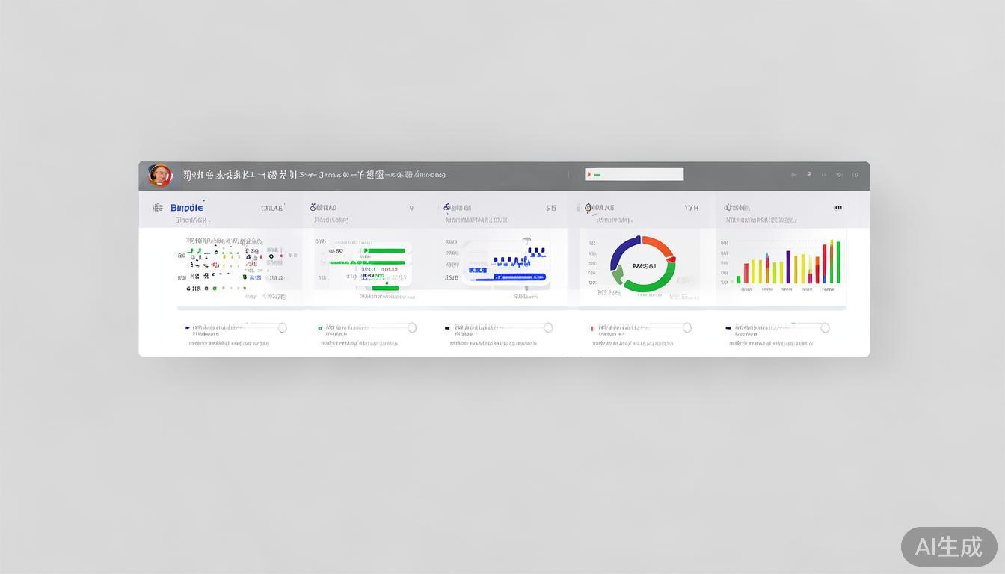This screenshot has width=1005, height=574.
Task: Click the icon heading the bar chart panel
Action: click(x=727, y=208)
